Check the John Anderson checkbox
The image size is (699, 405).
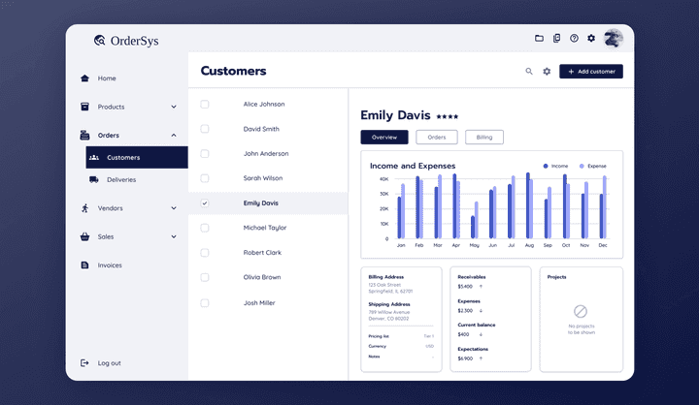(x=205, y=153)
